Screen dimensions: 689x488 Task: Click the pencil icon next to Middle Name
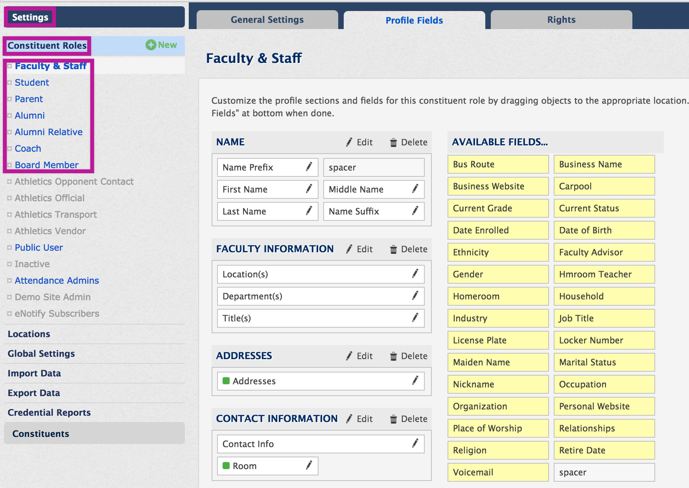[x=415, y=189]
